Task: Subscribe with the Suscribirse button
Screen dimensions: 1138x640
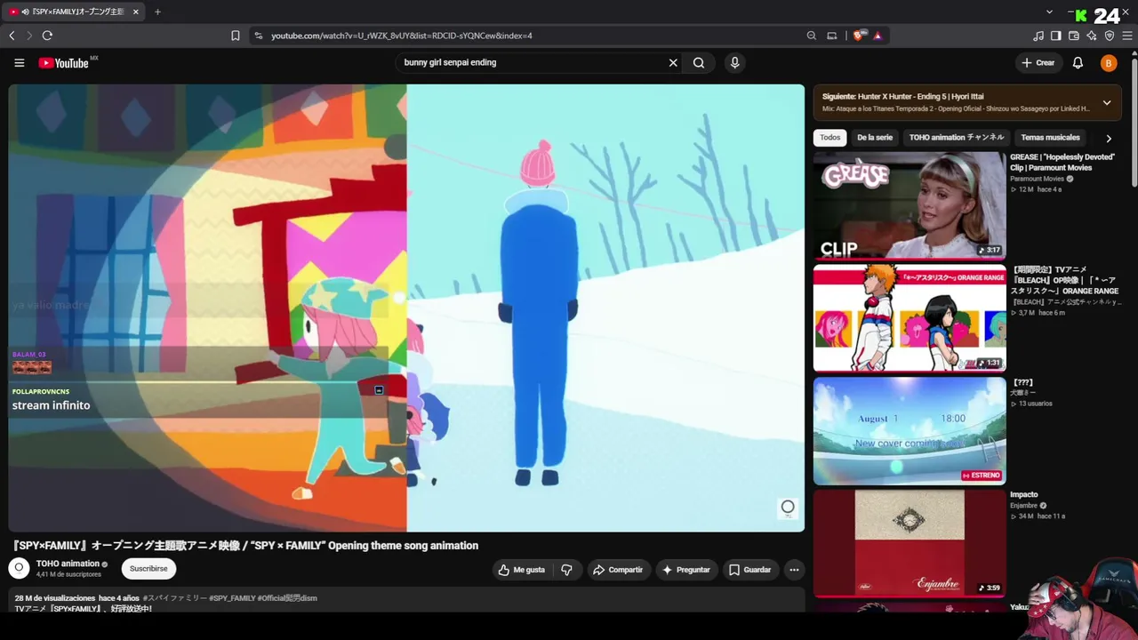Action: 148,569
